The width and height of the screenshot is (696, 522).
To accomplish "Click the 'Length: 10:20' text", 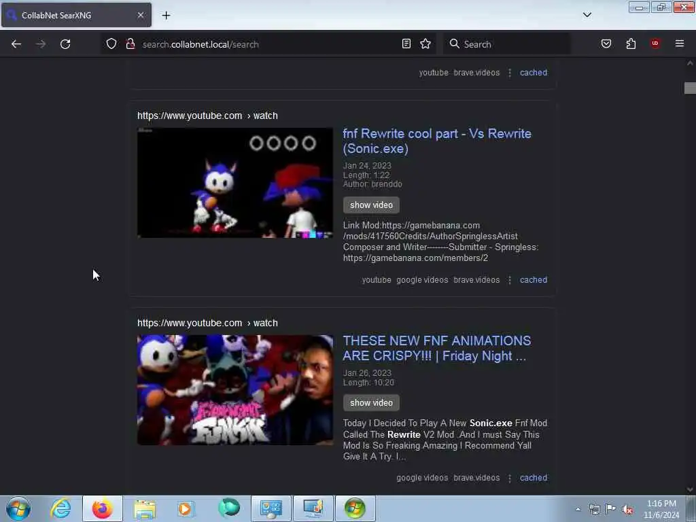I will (368, 383).
